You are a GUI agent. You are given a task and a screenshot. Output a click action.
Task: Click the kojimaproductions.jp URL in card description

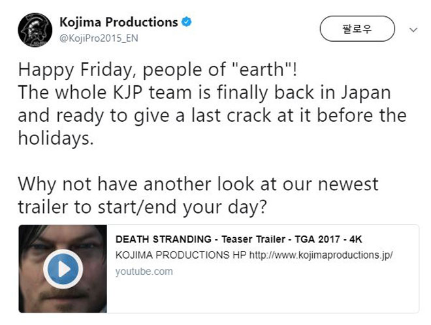(x=321, y=255)
